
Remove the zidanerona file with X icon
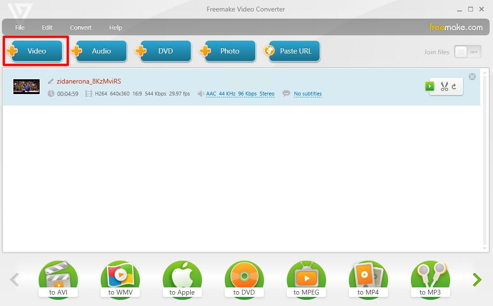pos(472,77)
